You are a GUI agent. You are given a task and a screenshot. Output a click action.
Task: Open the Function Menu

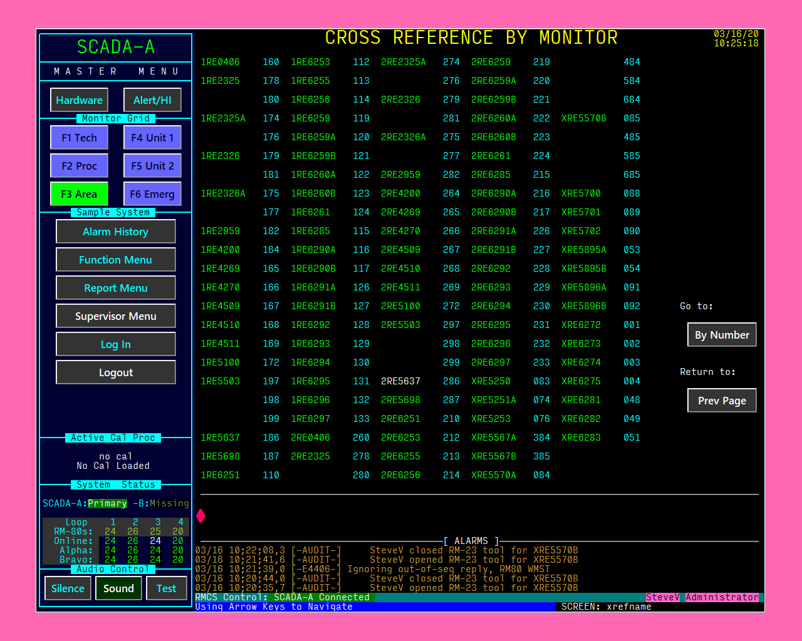(x=116, y=260)
